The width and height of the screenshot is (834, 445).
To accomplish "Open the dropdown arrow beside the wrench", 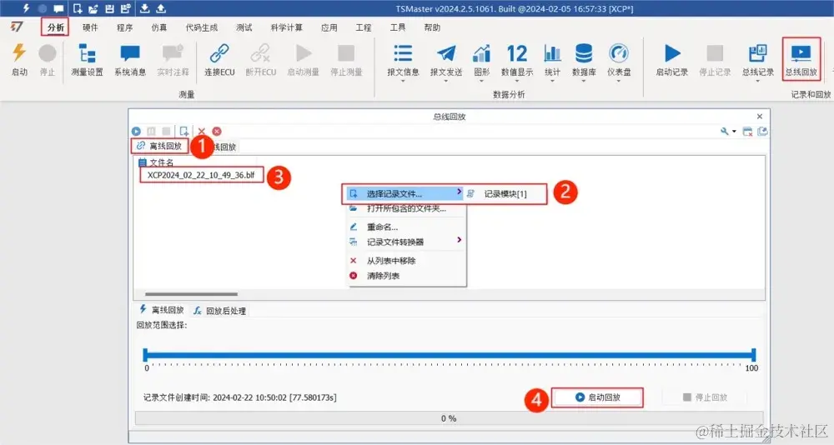I will [x=734, y=132].
